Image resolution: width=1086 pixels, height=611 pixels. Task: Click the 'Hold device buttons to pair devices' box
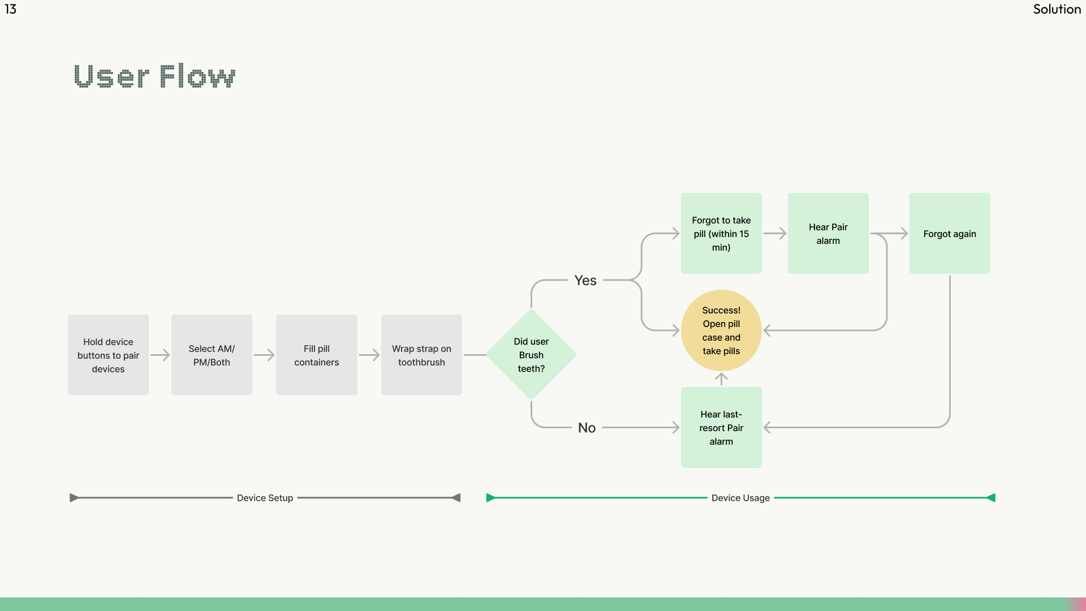pos(108,355)
